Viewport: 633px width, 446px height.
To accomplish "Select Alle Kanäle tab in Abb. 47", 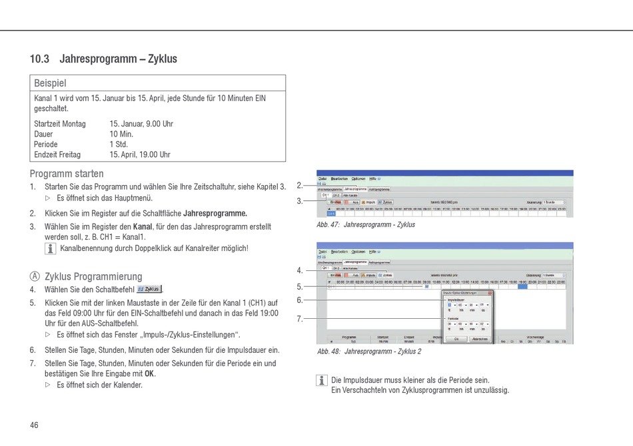I will 350,195.
